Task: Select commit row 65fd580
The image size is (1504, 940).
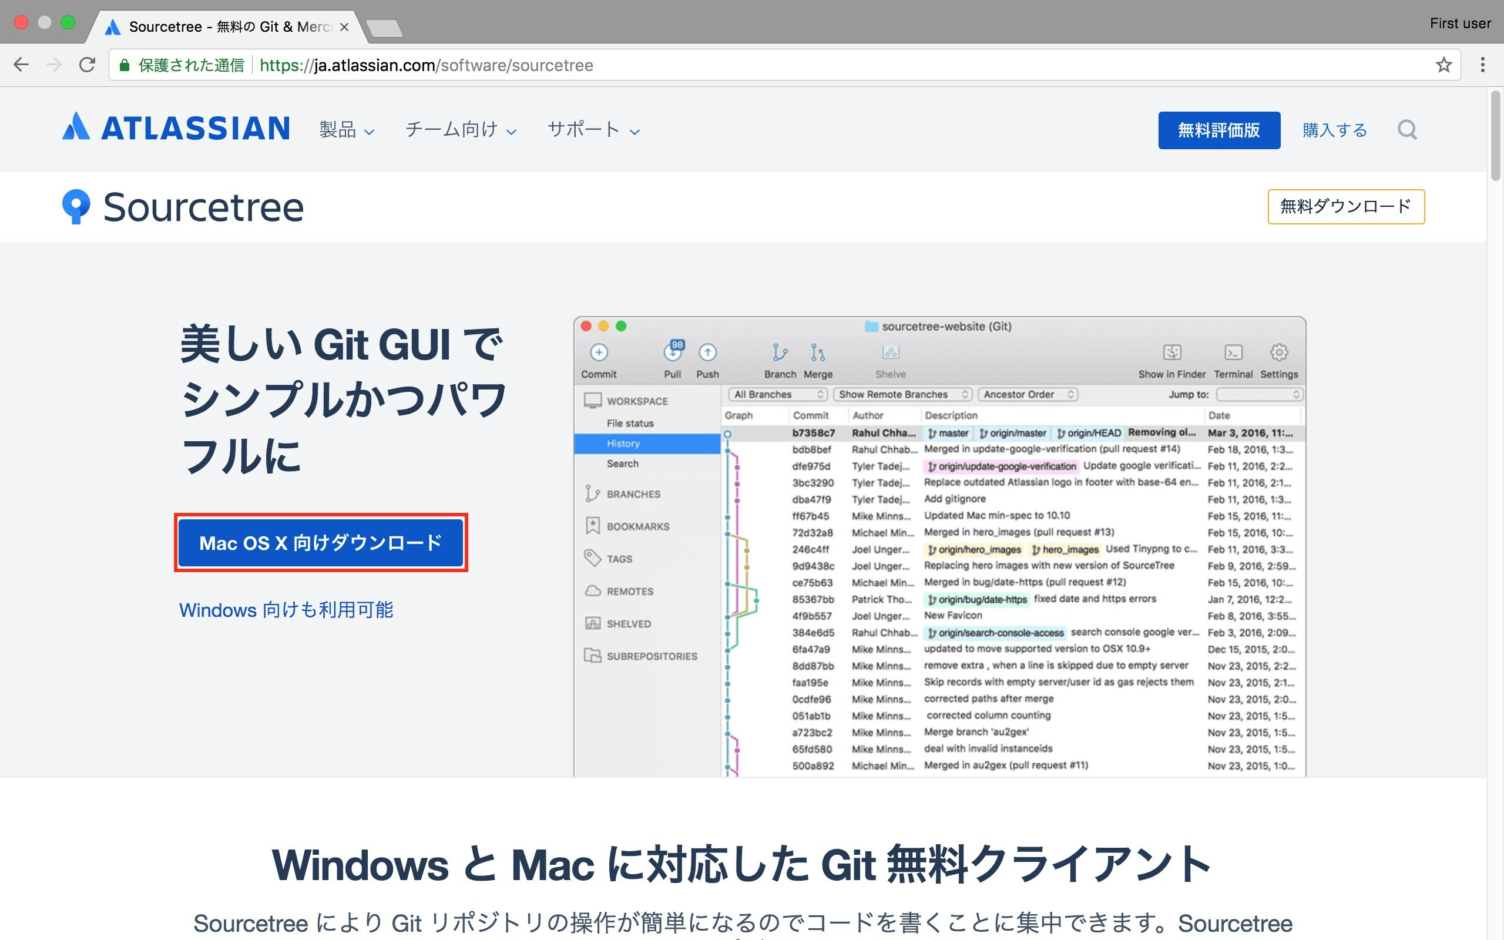Action: pyautogui.click(x=1013, y=748)
